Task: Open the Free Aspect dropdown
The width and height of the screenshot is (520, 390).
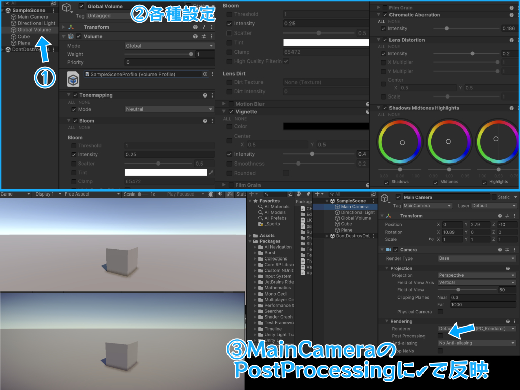Action: pyautogui.click(x=92, y=194)
